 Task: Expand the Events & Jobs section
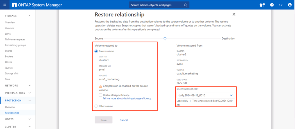tap(29, 93)
